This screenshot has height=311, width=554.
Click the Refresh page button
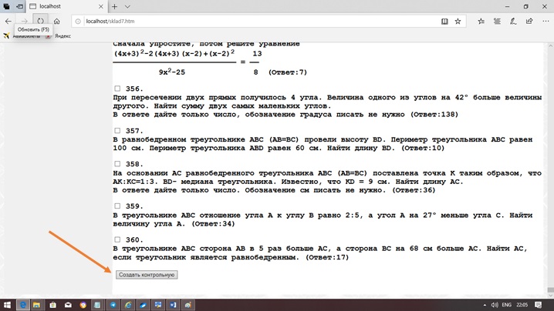coord(40,22)
